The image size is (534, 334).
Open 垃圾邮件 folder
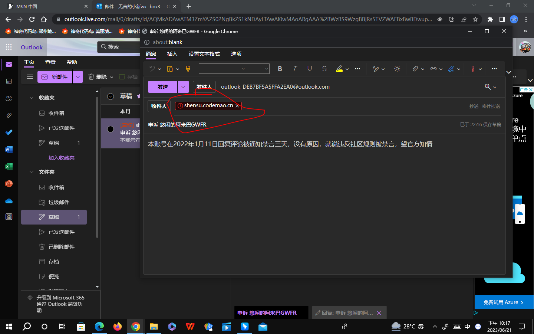point(54,202)
